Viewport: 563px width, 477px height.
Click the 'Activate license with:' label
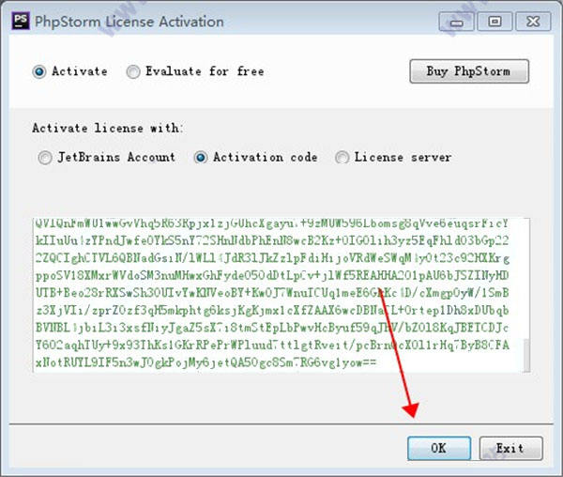(x=107, y=128)
